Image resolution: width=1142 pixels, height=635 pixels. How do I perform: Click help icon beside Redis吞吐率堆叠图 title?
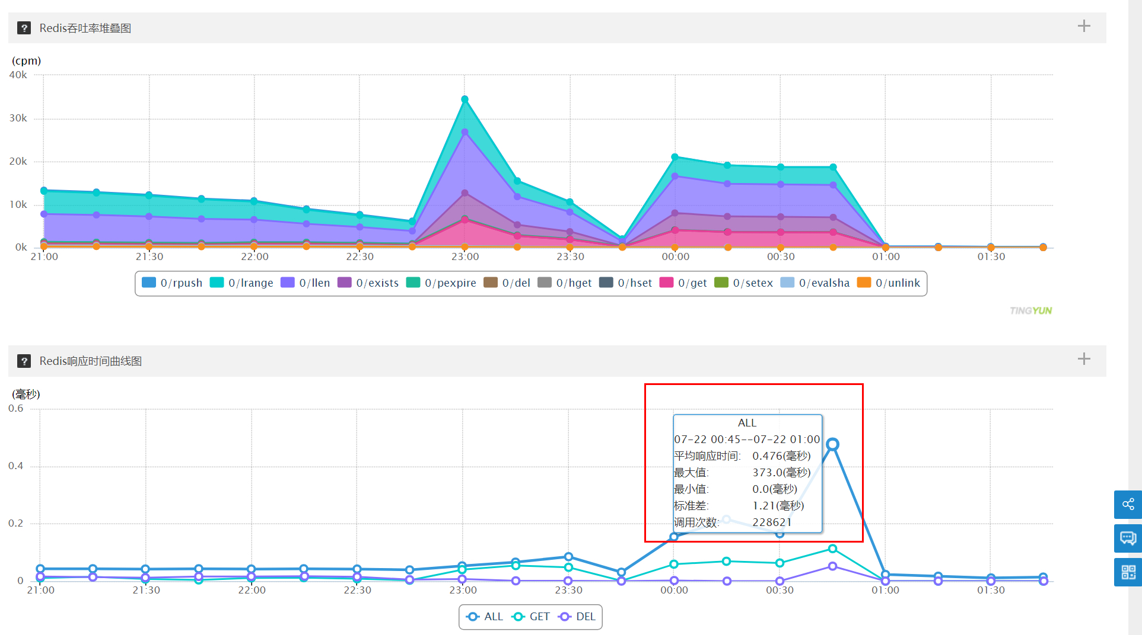pyautogui.click(x=24, y=28)
